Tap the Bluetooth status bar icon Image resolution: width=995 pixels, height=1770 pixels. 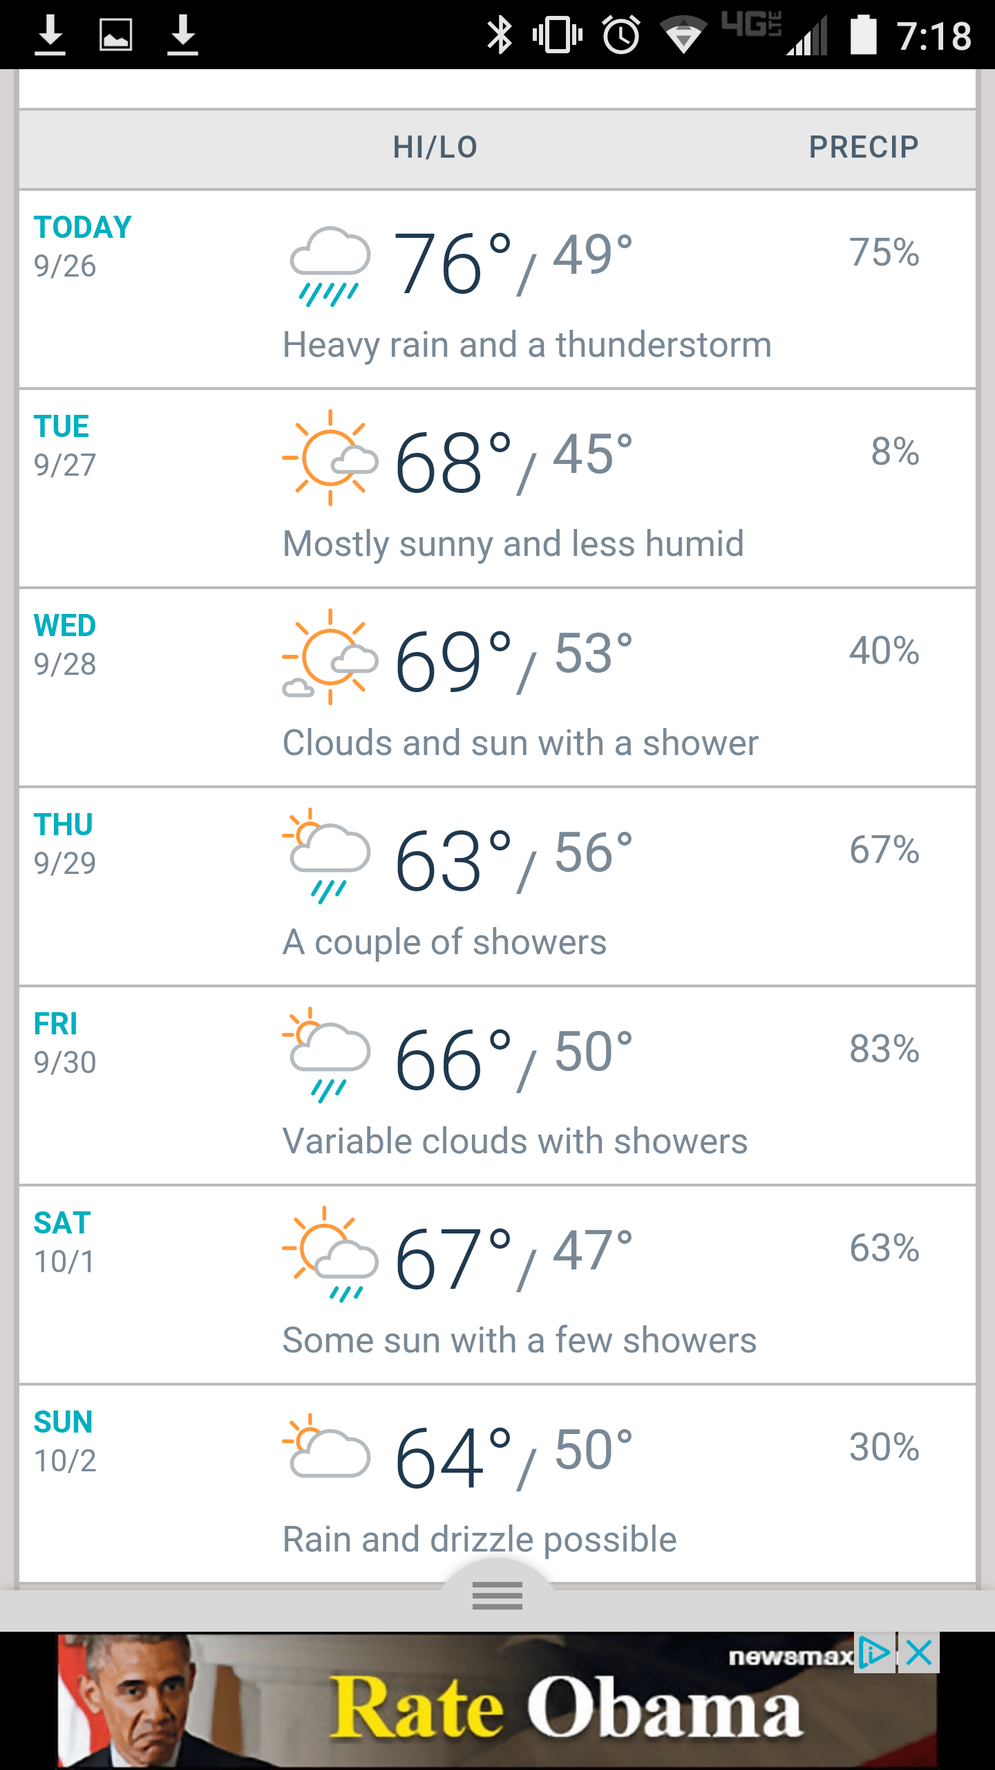(x=500, y=35)
